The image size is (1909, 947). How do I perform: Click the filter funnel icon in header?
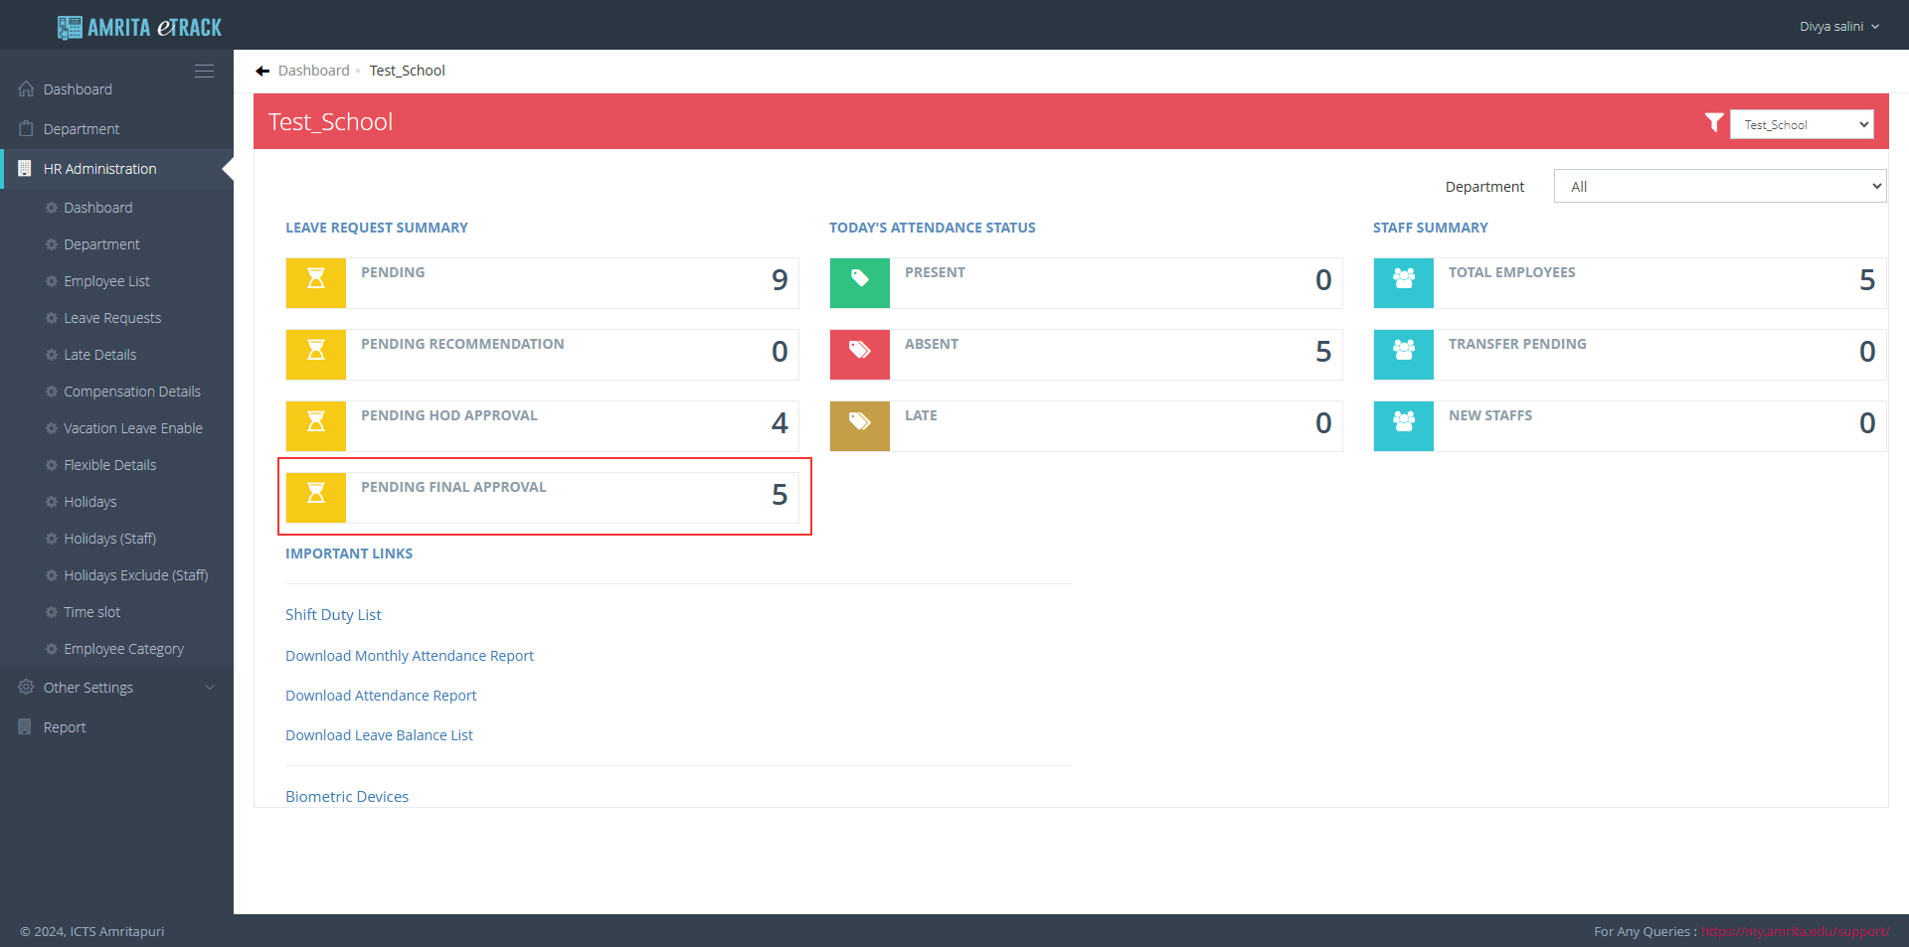[x=1714, y=122]
